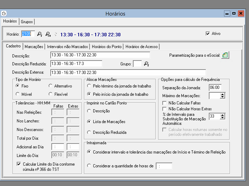This screenshot has height=186, width=249.
Task: Enable Não Calcular Faltas option
Action: tap(165, 103)
